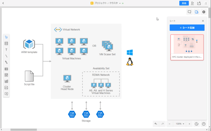
Task: Close the シート panel
Action: (x=203, y=21)
